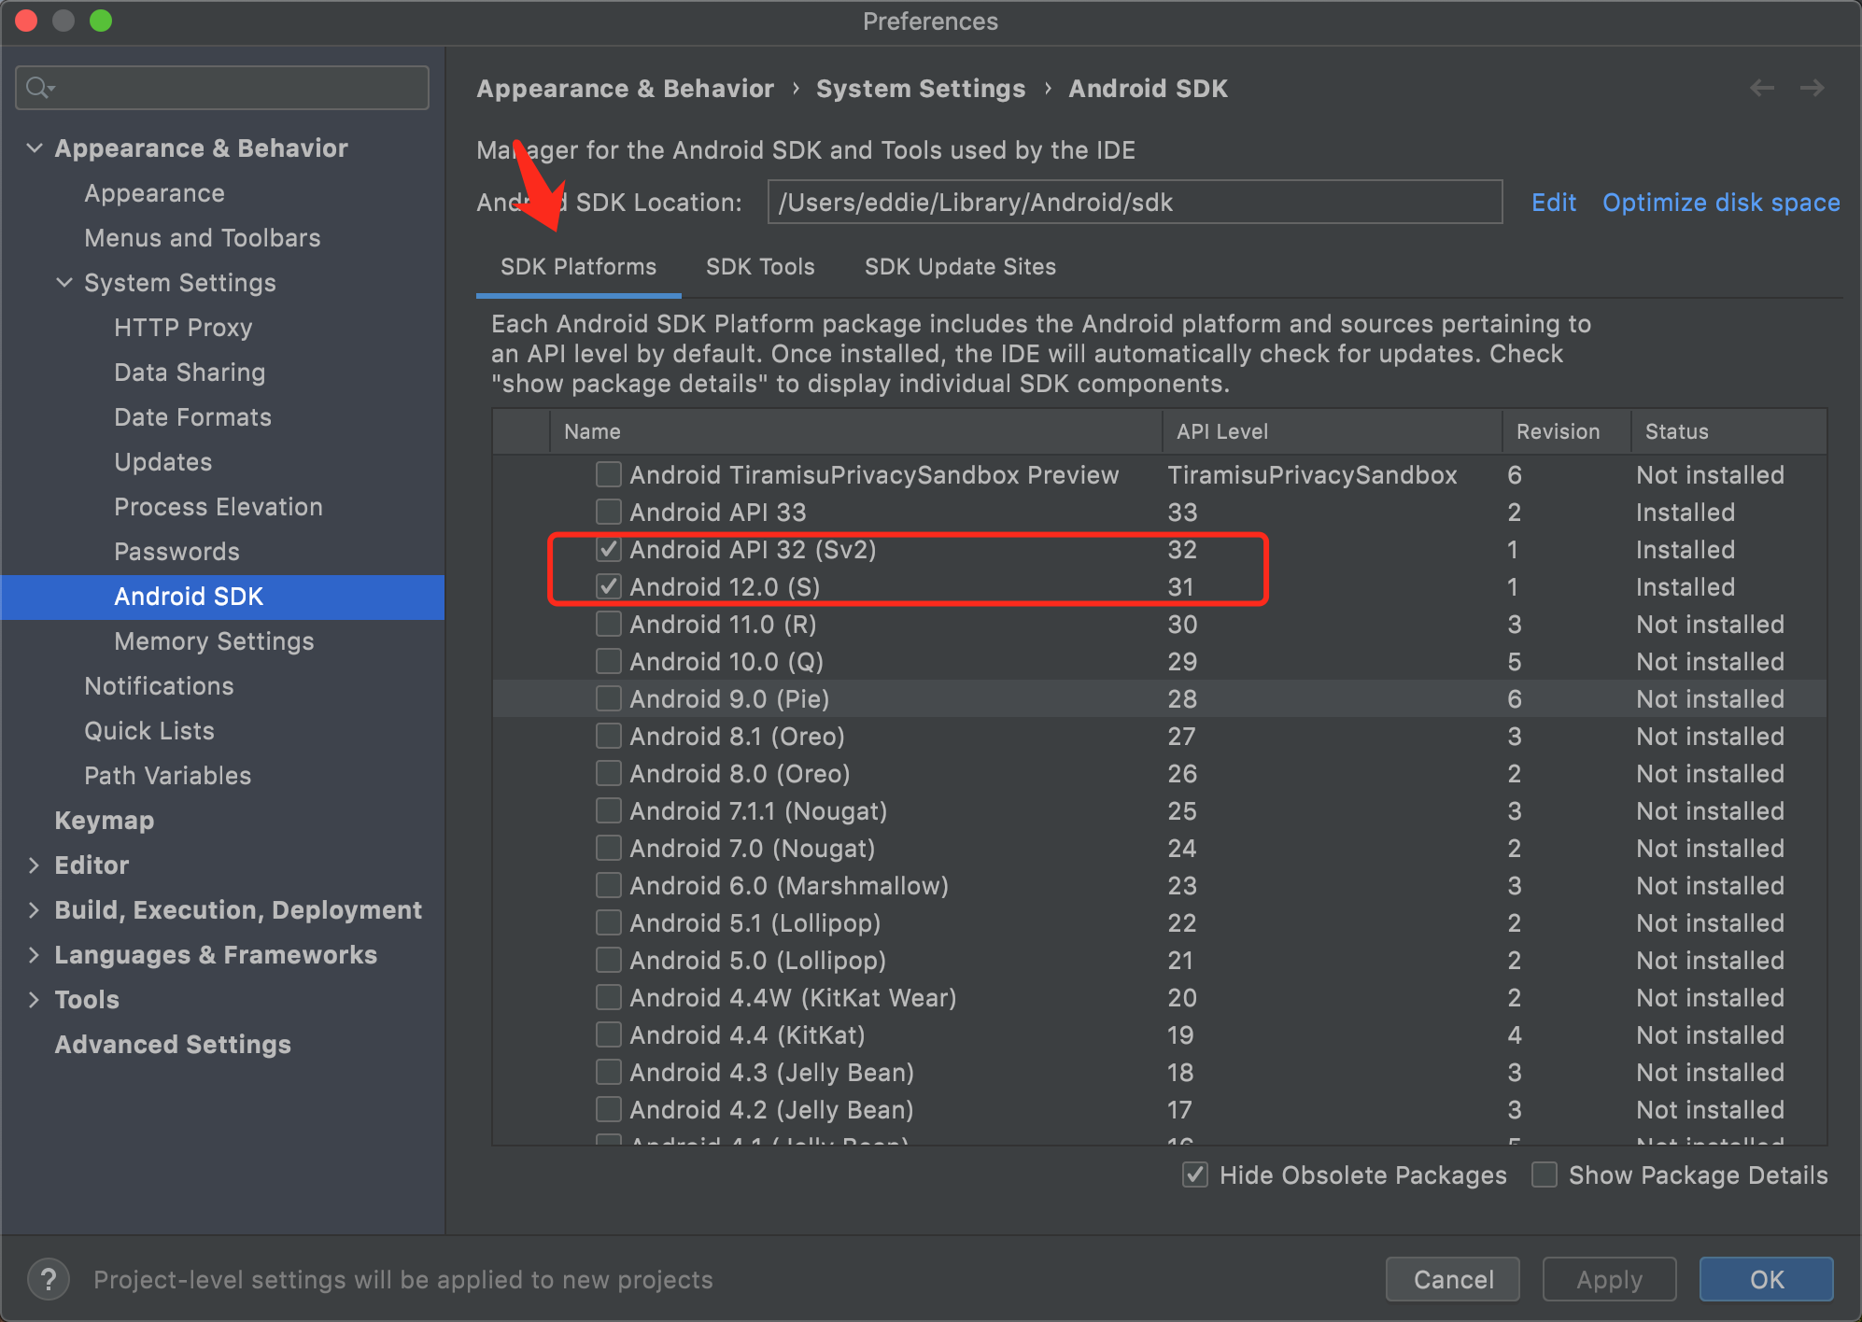Screen dimensions: 1862x1322
Task: Open Data Sharing settings
Action: [190, 372]
